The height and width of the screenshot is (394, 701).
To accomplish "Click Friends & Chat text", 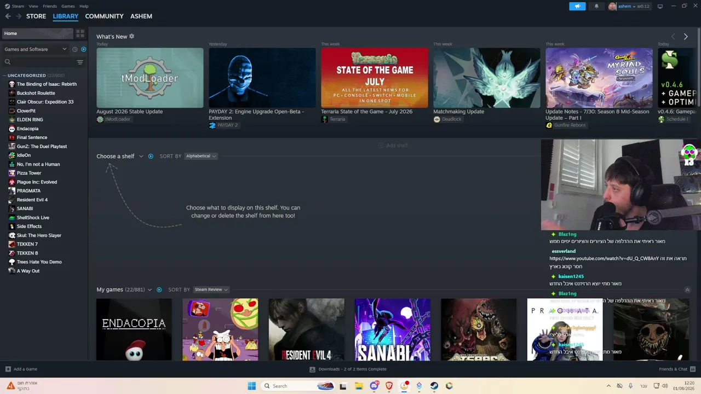I will [673, 369].
